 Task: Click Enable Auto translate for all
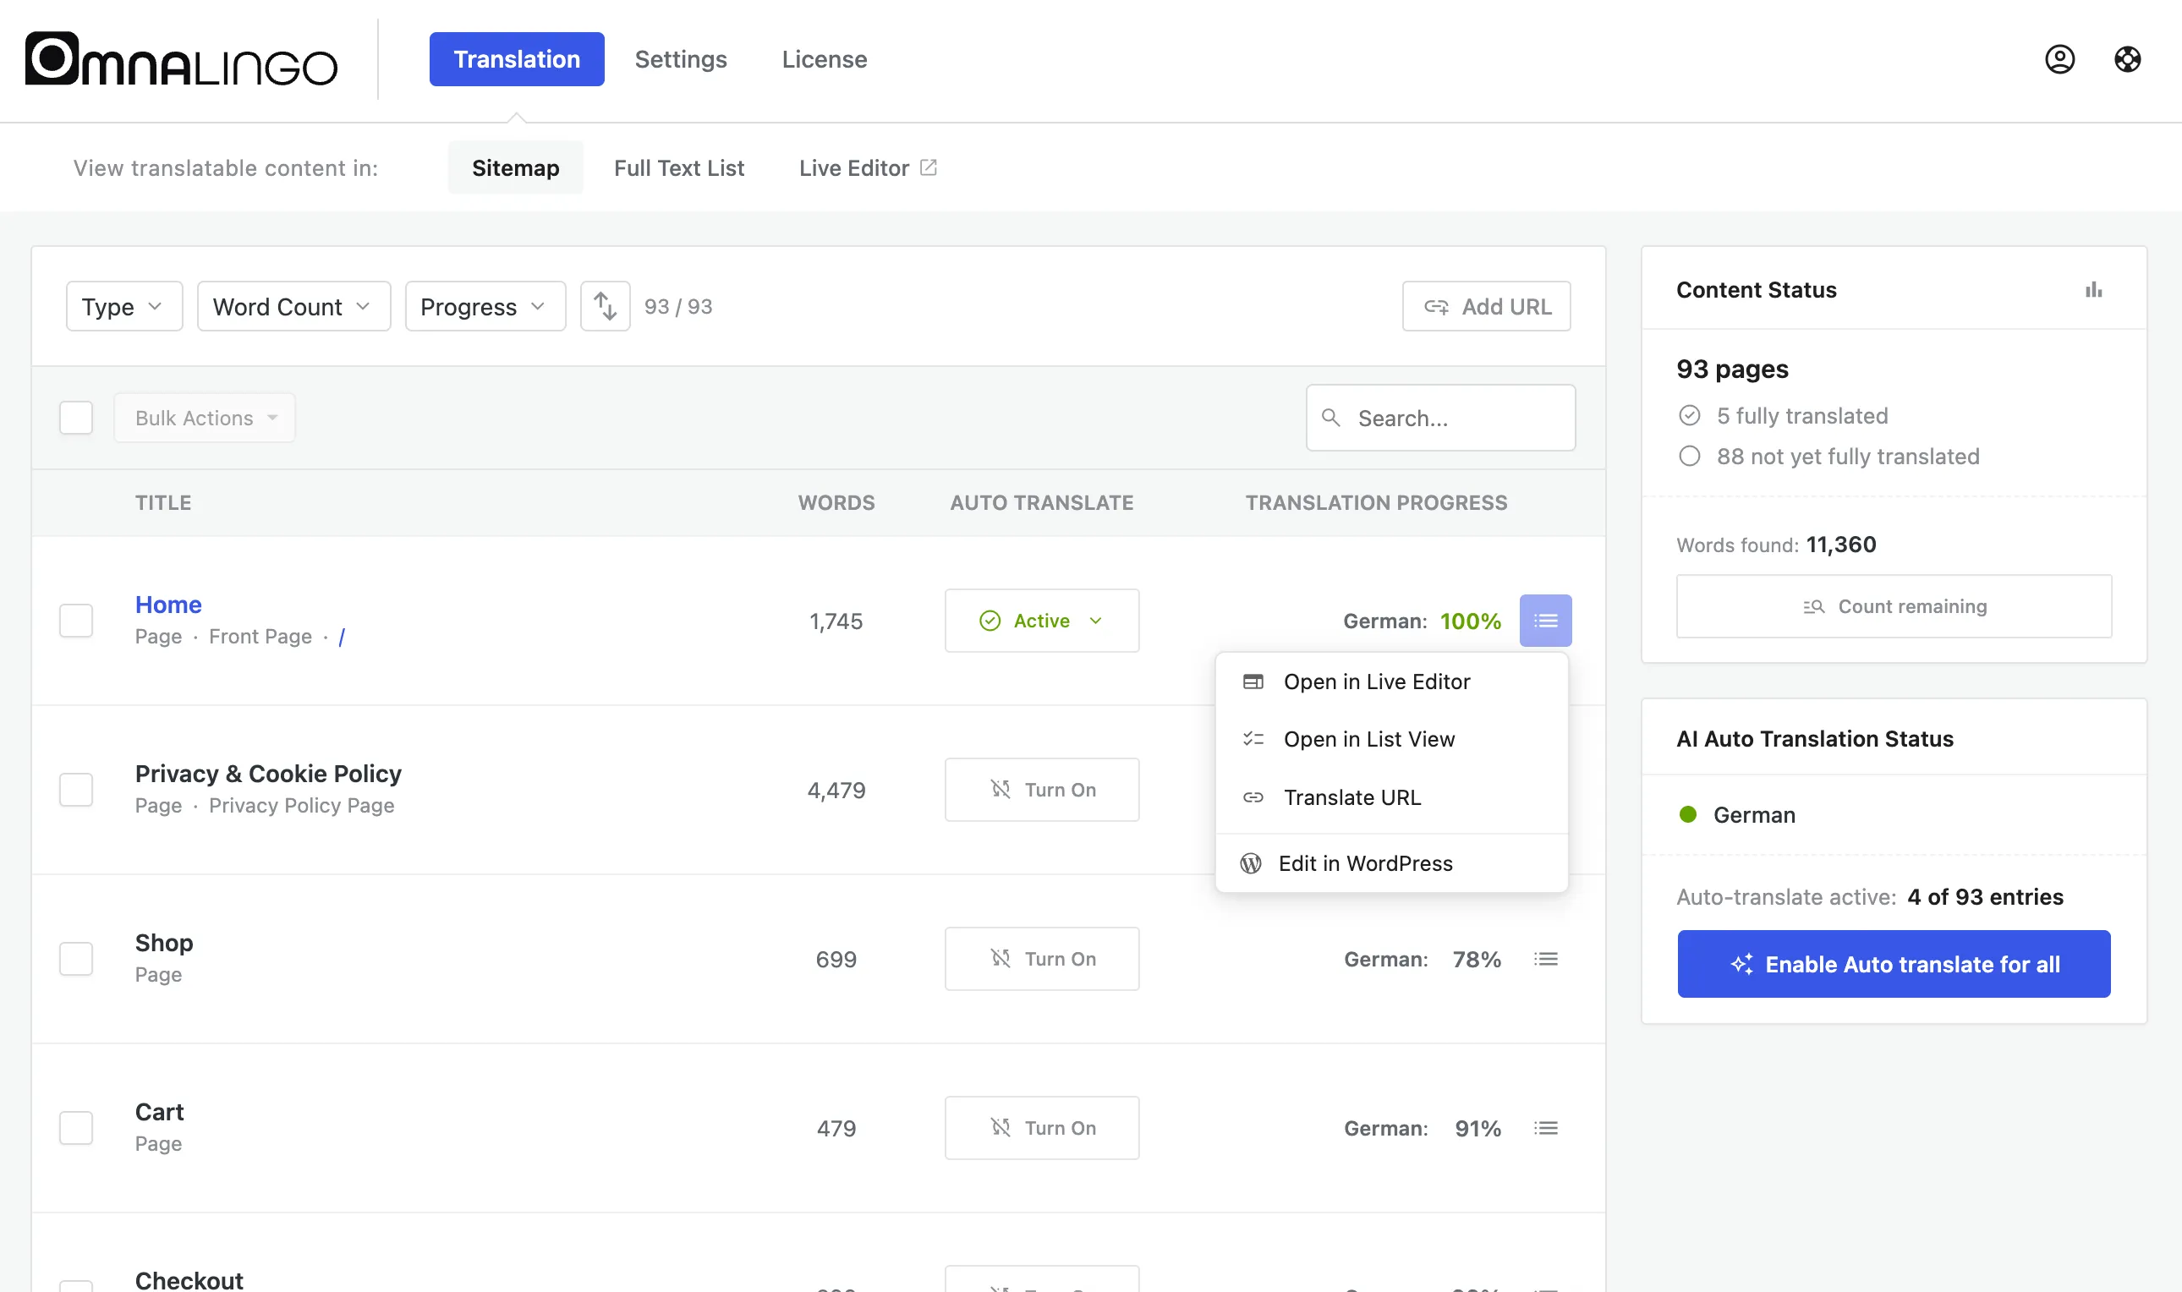pos(1894,964)
